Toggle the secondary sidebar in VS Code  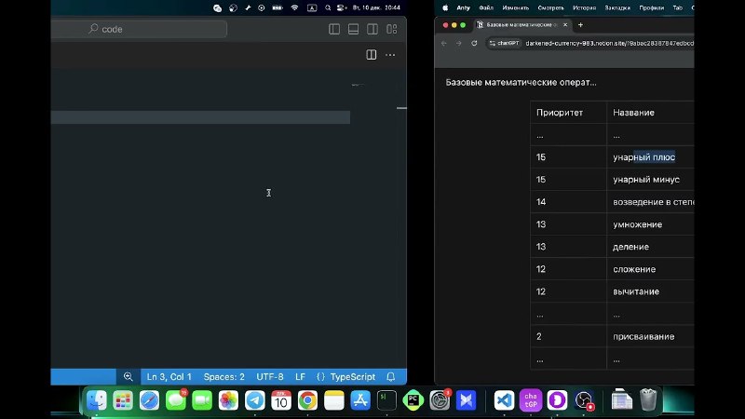[x=372, y=30]
